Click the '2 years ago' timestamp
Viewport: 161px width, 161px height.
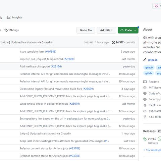pyautogui.click(x=128, y=52)
